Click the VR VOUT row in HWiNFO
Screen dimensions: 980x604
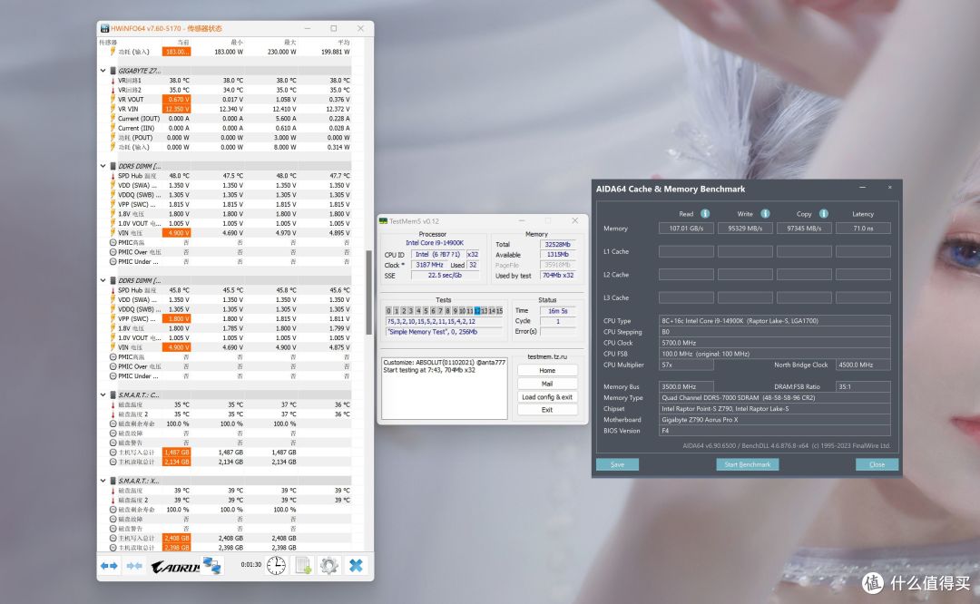(x=230, y=100)
